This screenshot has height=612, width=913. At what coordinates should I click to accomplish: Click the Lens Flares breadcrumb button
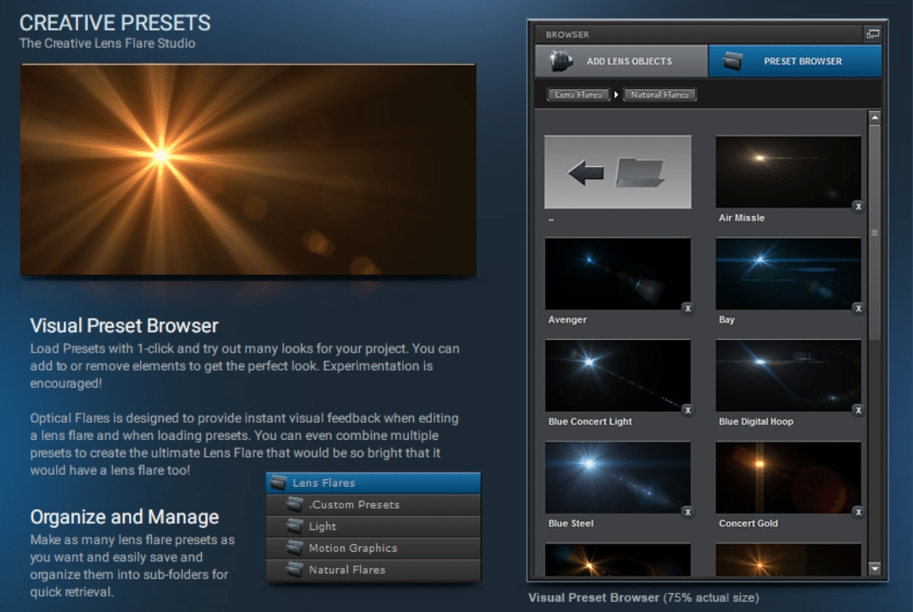pos(578,94)
